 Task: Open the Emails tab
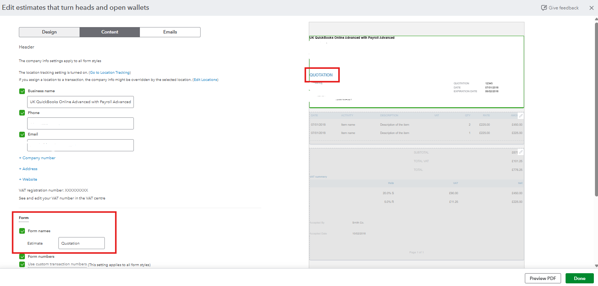tap(170, 32)
